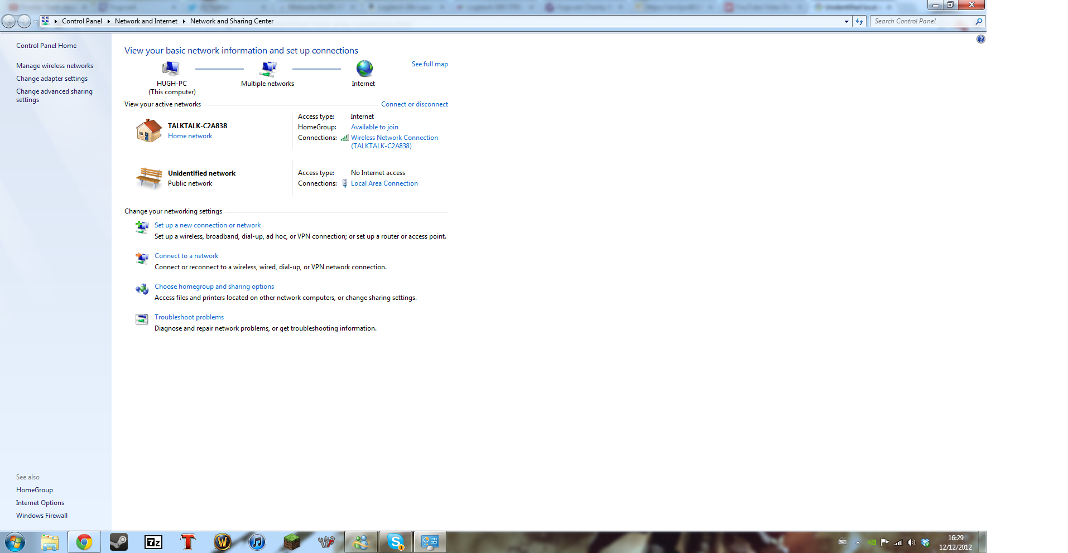Open address bar history dropdown
The image size is (1068, 553).
point(846,21)
